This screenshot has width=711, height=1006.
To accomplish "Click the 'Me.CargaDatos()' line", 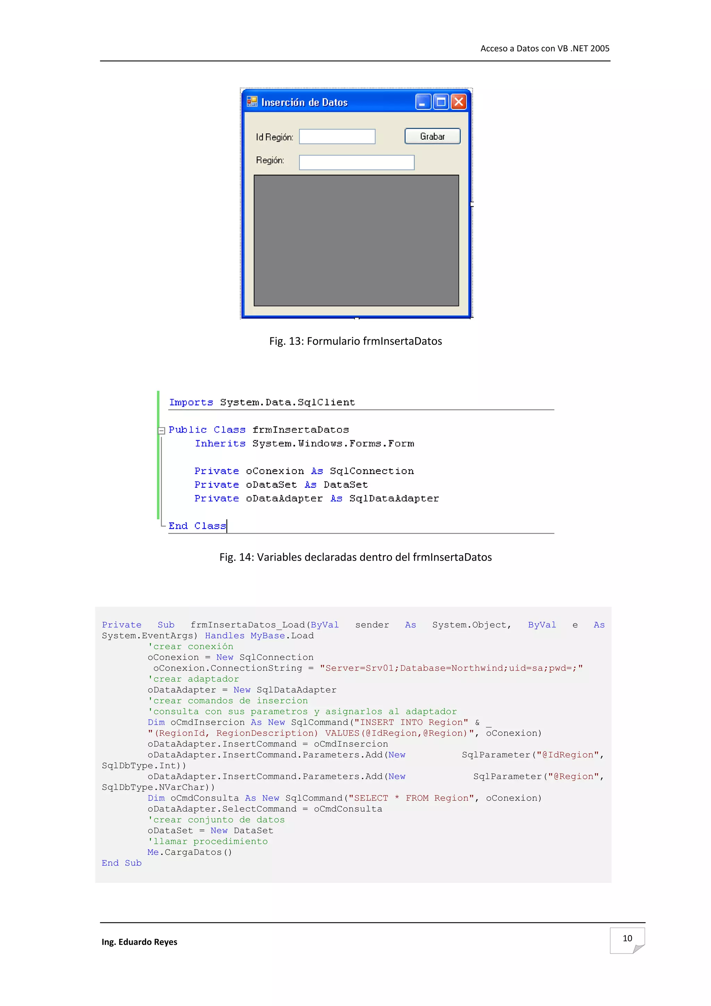I will [190, 852].
